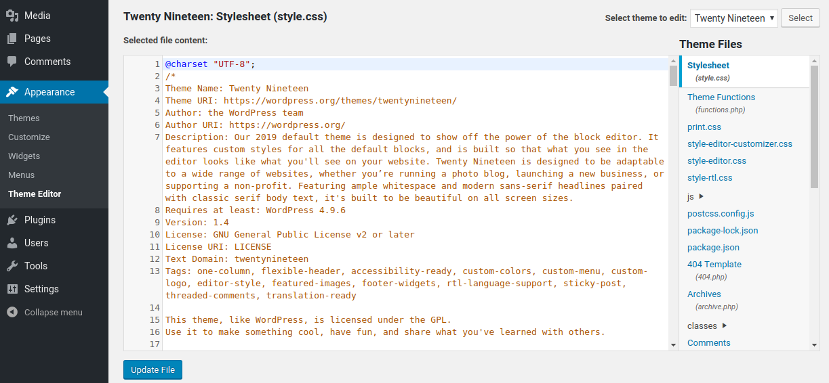Open the Users menu
This screenshot has height=383, width=829.
coord(54,243)
